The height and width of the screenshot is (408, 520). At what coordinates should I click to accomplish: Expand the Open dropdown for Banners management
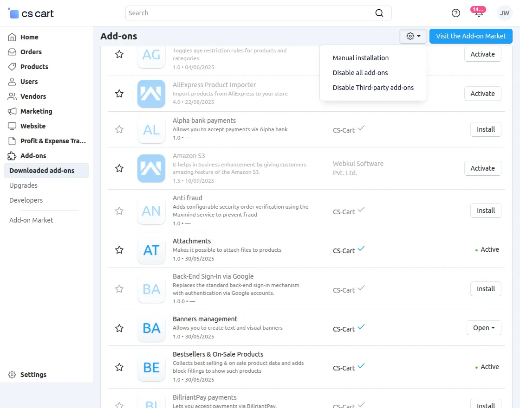(x=484, y=328)
